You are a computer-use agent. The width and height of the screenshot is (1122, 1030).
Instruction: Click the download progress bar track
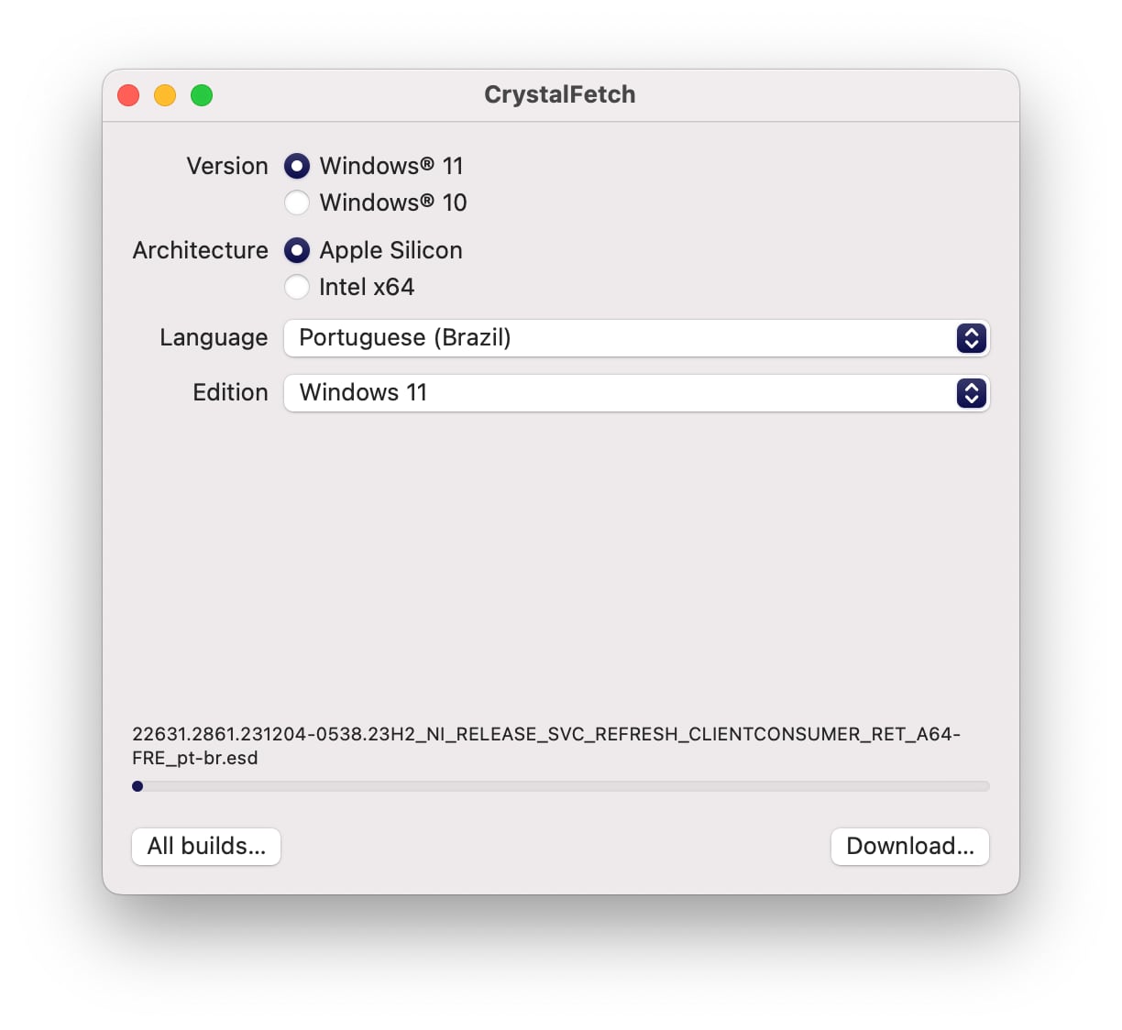(561, 786)
